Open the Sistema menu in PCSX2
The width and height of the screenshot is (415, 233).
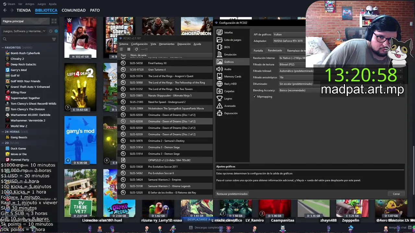coord(124,44)
